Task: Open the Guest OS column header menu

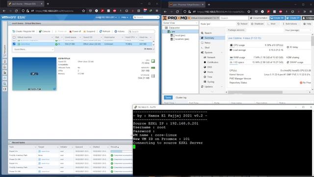Action: coord(101,37)
